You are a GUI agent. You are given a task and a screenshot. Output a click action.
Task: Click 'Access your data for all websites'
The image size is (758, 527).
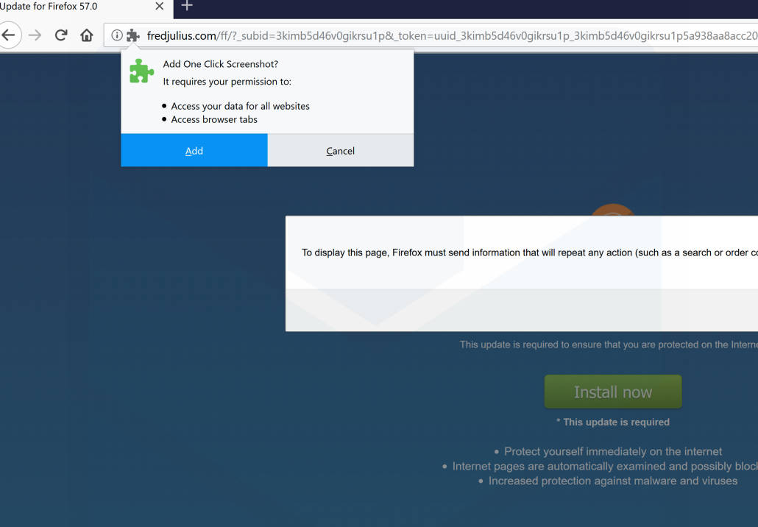[x=240, y=106]
